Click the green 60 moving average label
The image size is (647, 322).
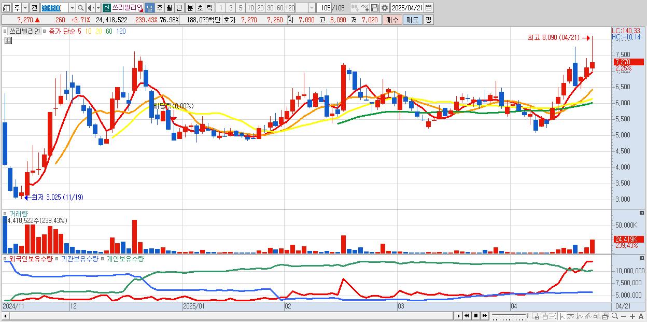tap(109, 31)
